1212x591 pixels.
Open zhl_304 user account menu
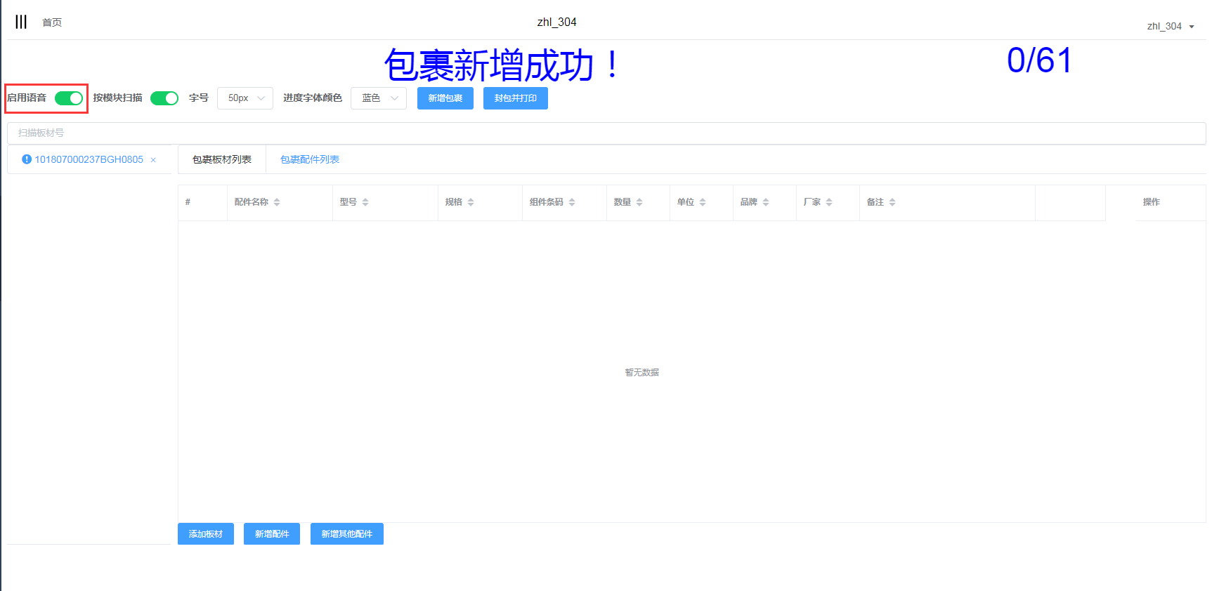pyautogui.click(x=1170, y=27)
